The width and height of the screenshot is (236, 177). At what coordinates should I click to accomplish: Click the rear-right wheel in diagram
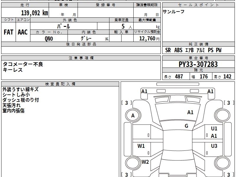coord(222,163)
